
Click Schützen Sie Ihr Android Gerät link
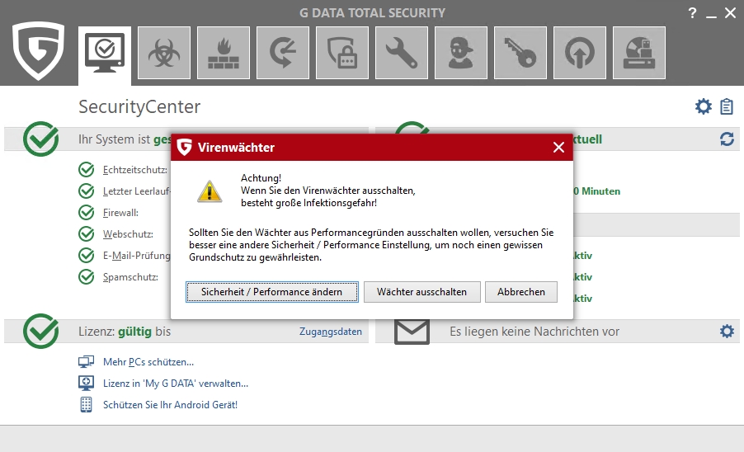171,404
